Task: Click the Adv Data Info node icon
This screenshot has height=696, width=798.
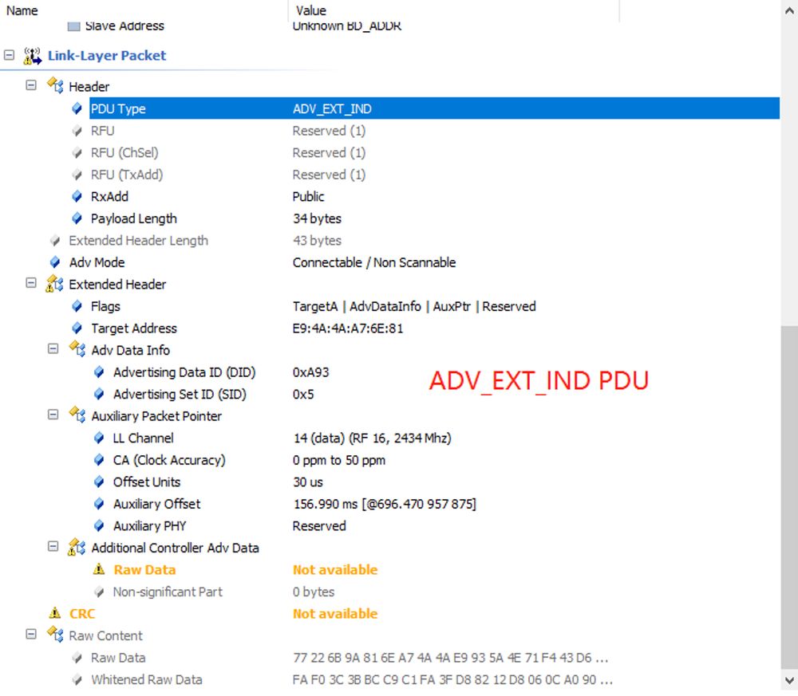Action: [77, 350]
